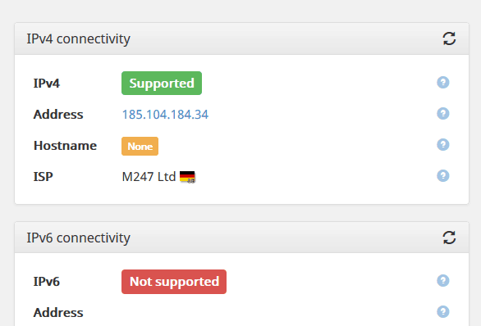Click the ISP row label
Viewport: 481px width, 326px height.
(43, 177)
